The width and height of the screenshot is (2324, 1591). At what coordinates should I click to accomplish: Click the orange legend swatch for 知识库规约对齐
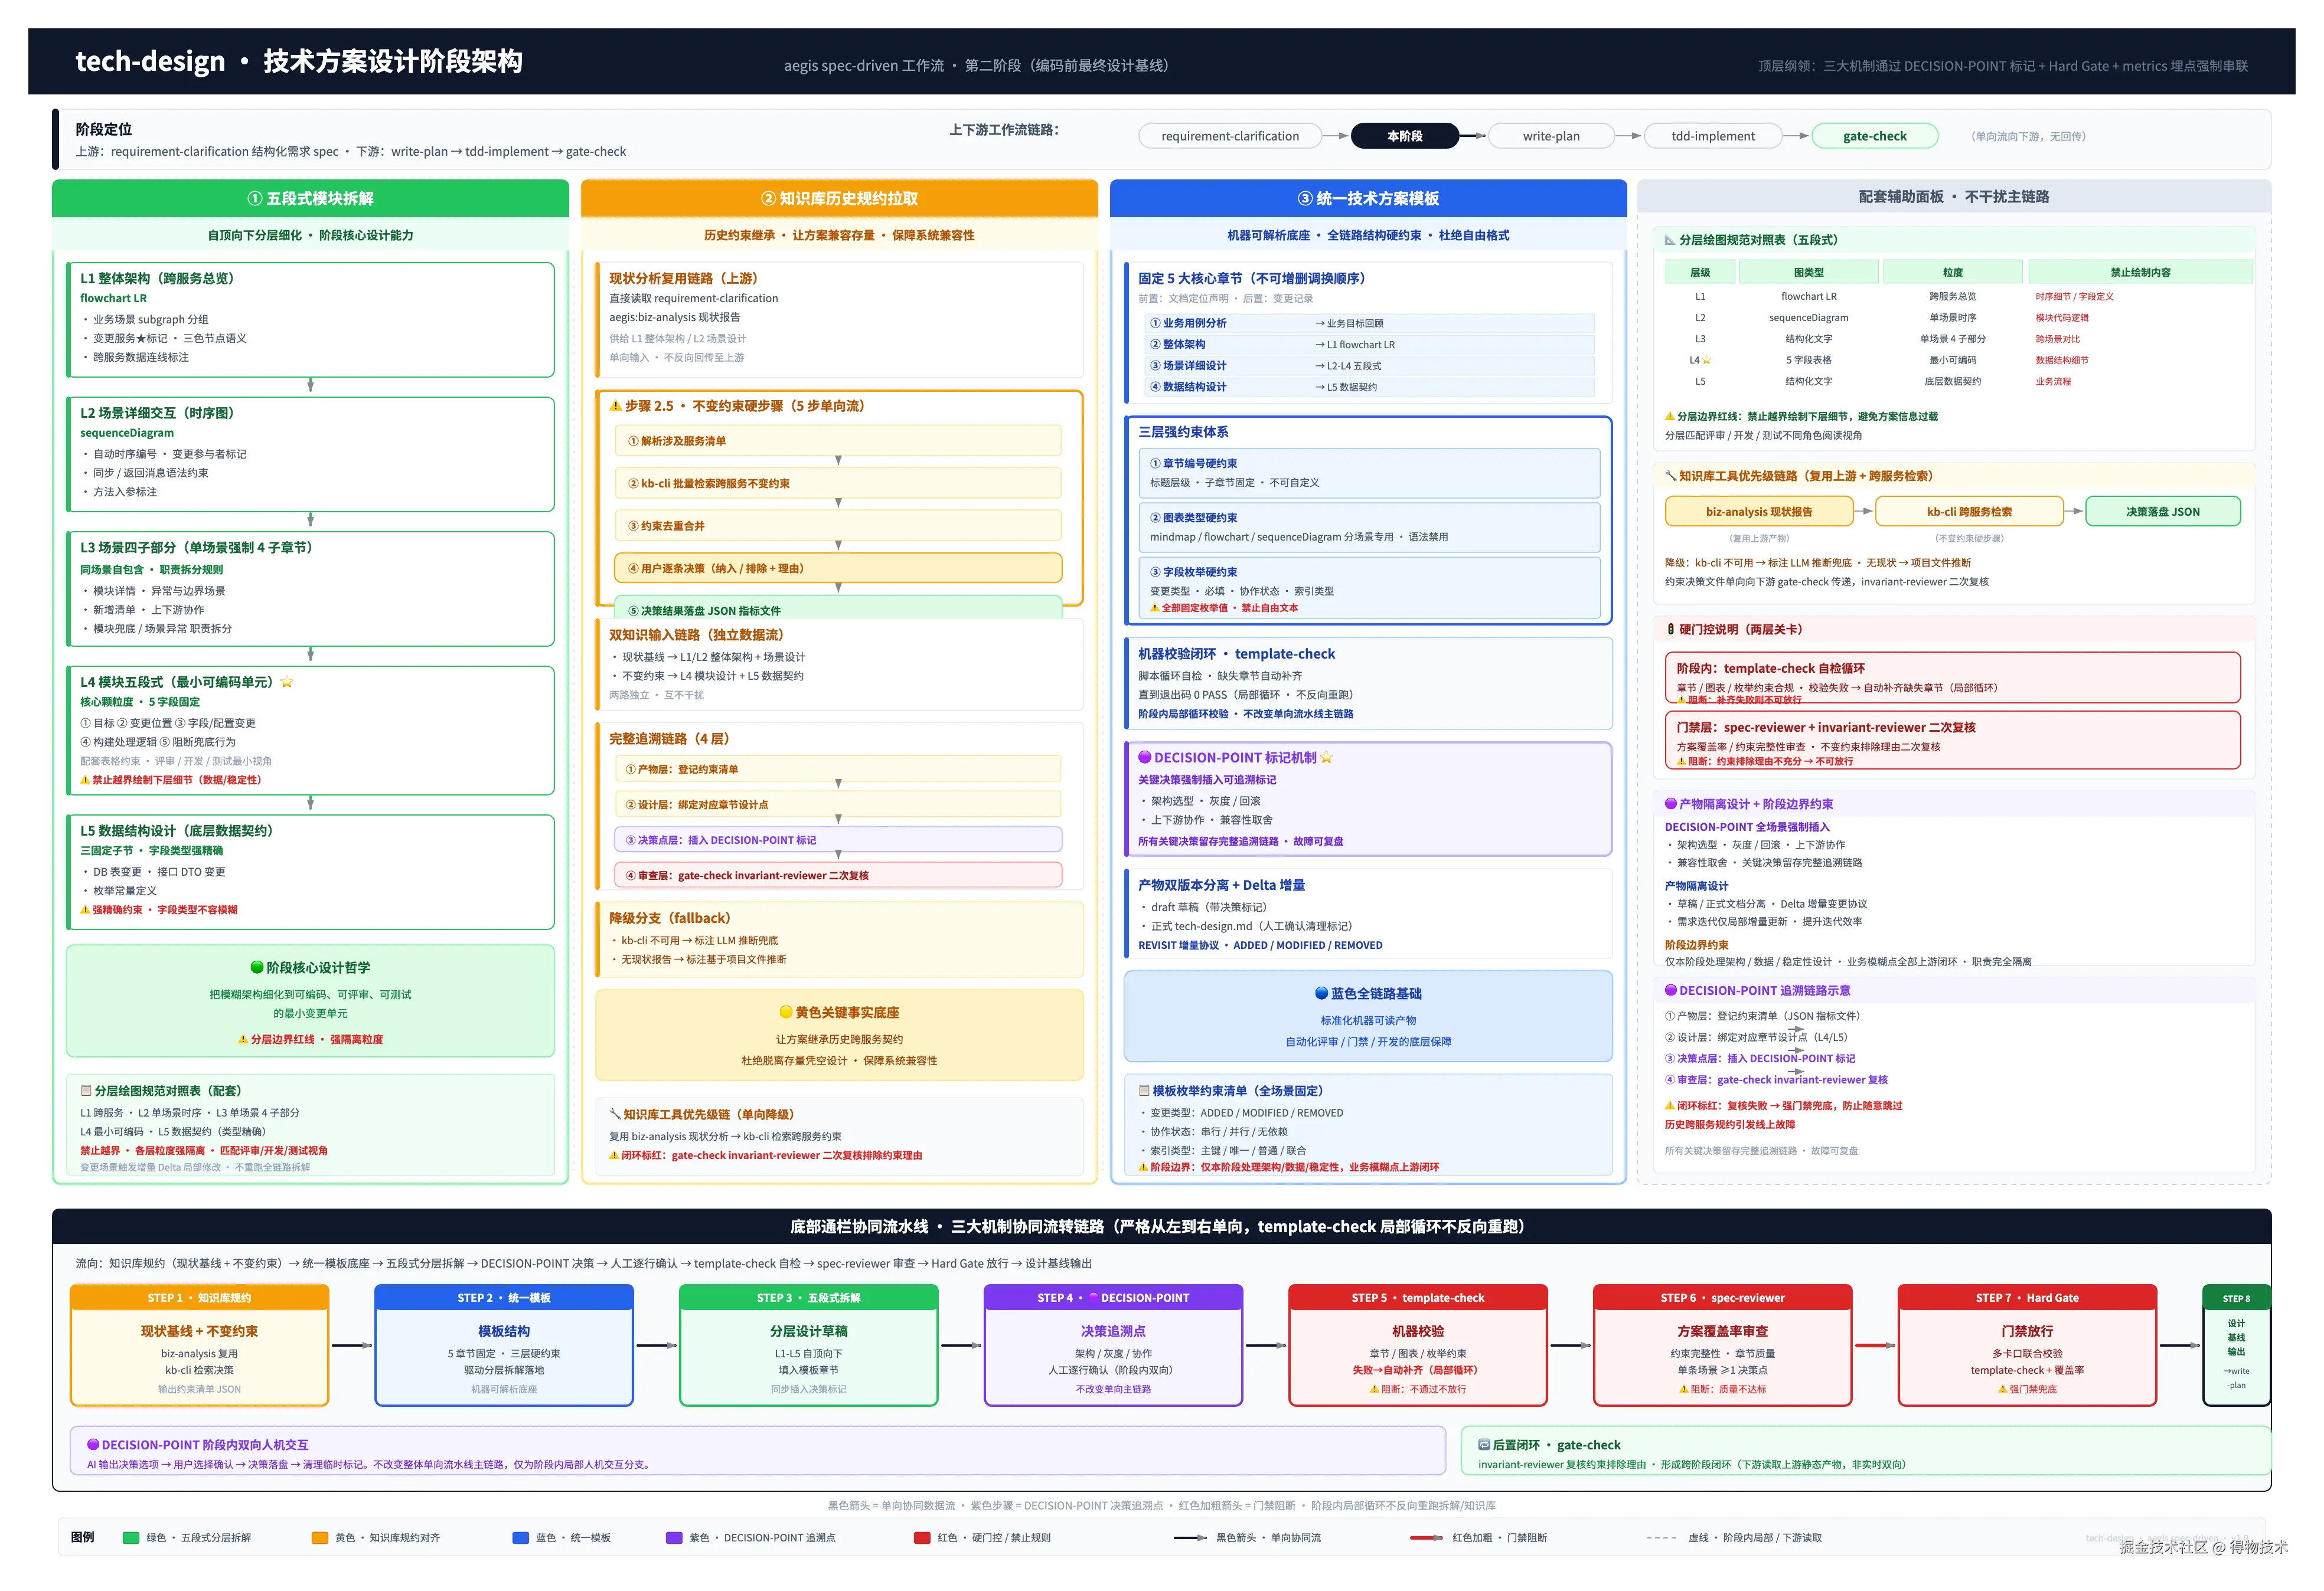click(x=320, y=1538)
